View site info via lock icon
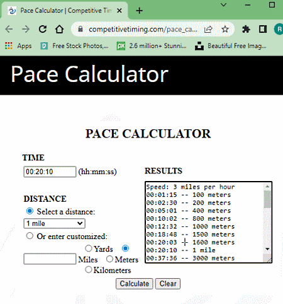This screenshot has height=304, width=283. (x=80, y=29)
